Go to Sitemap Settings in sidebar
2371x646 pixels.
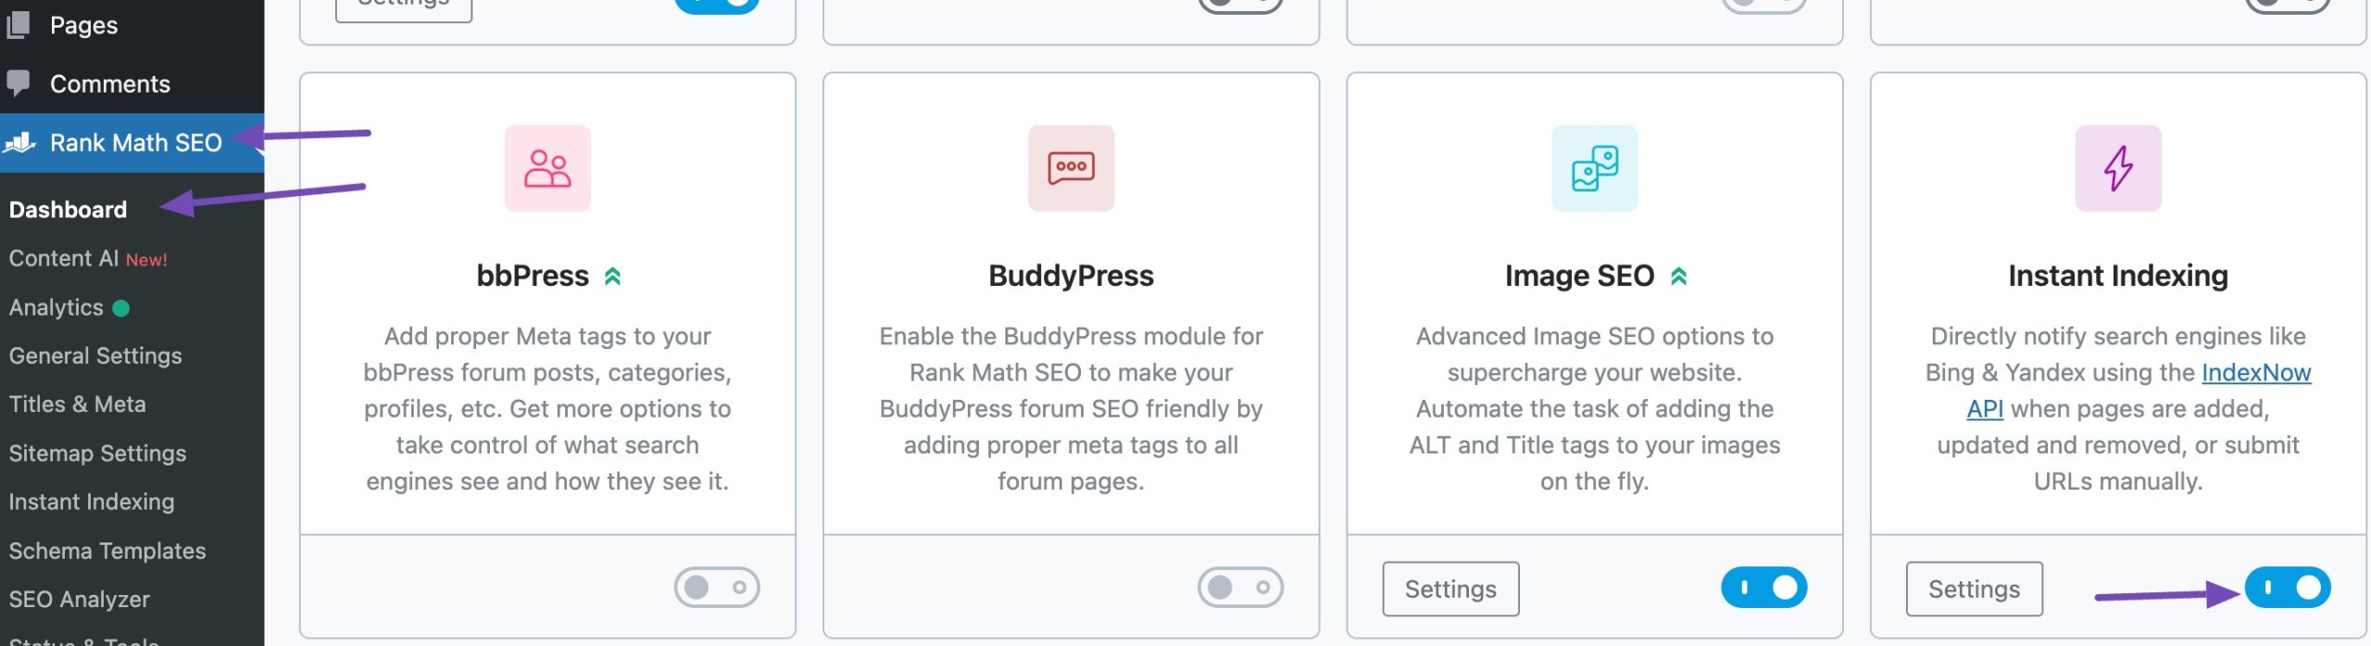(97, 453)
